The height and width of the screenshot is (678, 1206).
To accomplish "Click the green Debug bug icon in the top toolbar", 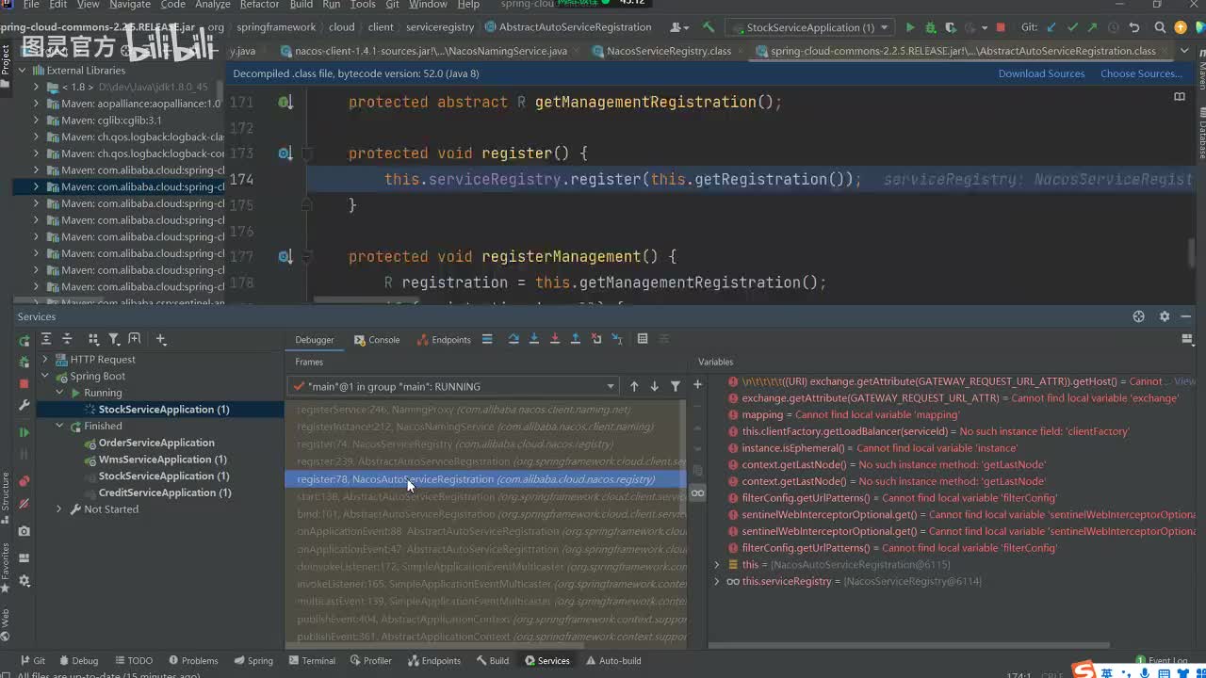I will [x=931, y=27].
